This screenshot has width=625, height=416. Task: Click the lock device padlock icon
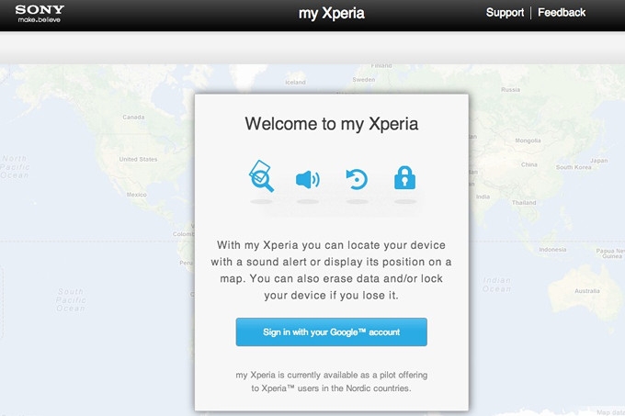pyautogui.click(x=405, y=177)
